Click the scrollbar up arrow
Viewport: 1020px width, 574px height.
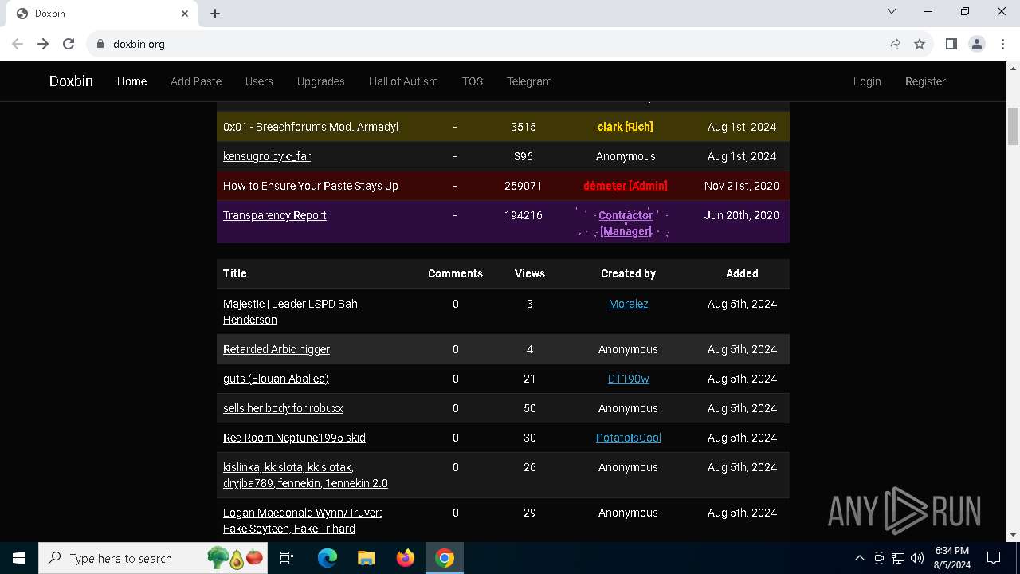coord(1014,68)
